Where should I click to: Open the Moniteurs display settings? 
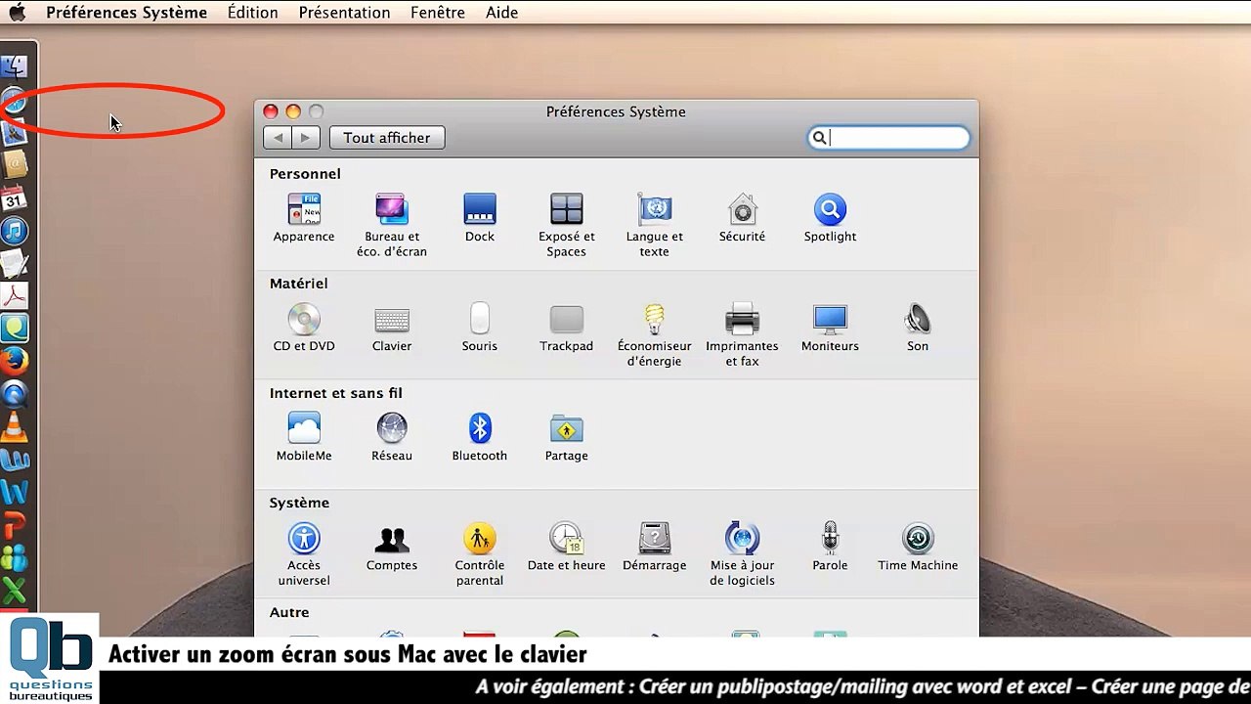coord(830,321)
